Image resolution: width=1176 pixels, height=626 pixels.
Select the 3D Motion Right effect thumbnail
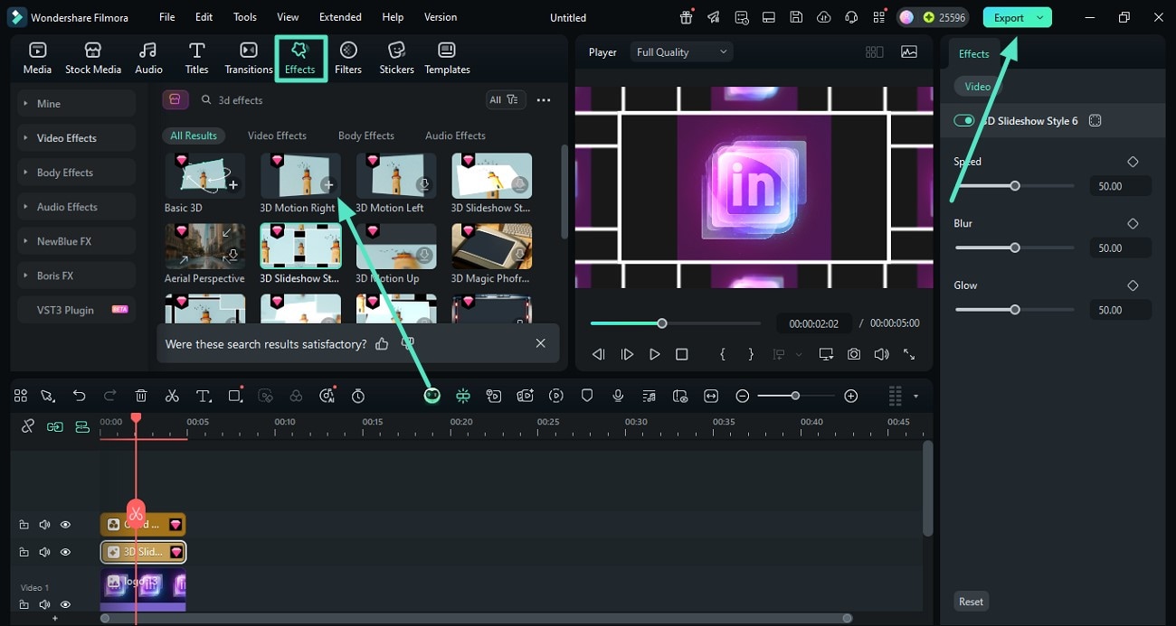pyautogui.click(x=300, y=176)
